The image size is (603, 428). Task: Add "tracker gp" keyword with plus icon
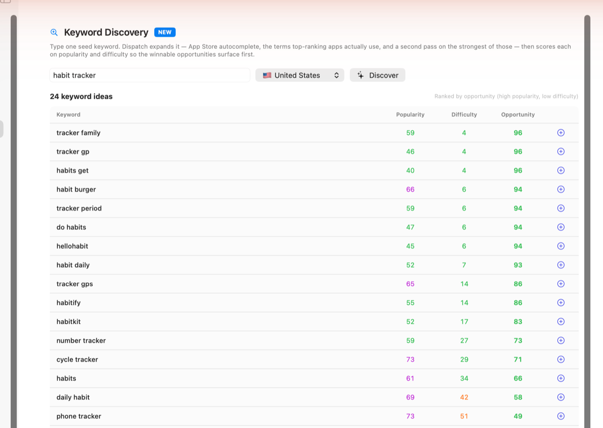[561, 151]
